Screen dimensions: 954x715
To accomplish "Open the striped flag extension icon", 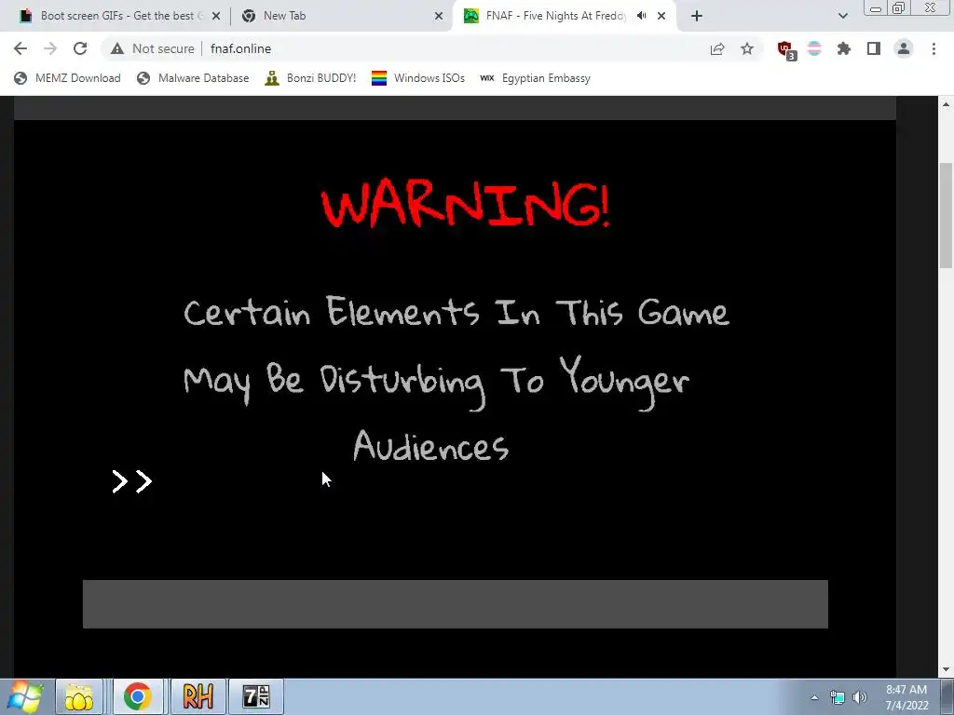I will 814,48.
